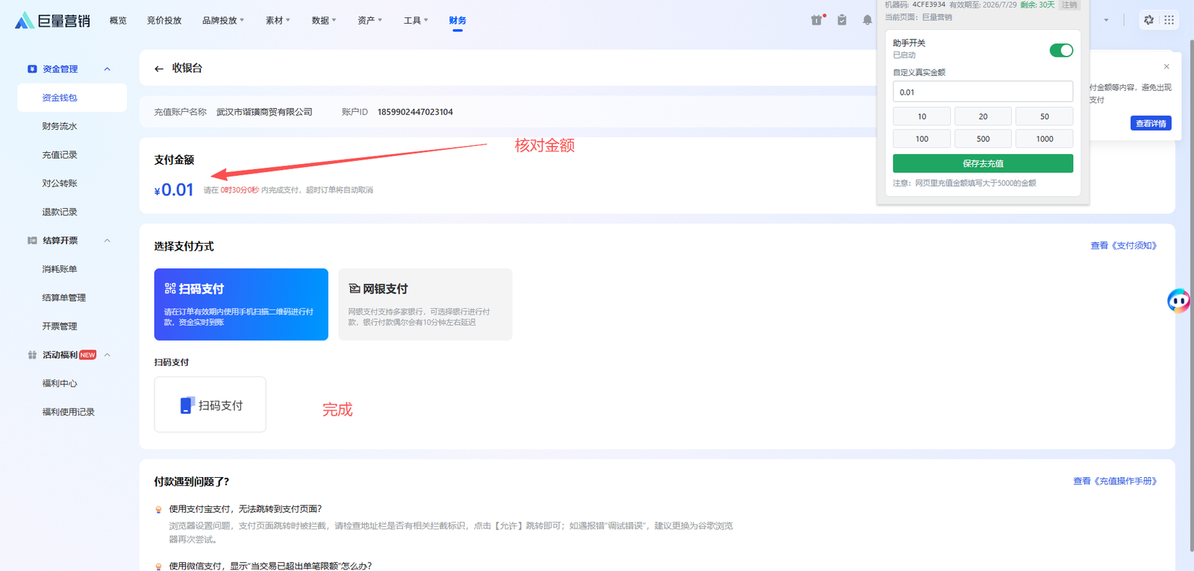Click the blue 查看详情 button
The image size is (1194, 571).
coord(1151,123)
